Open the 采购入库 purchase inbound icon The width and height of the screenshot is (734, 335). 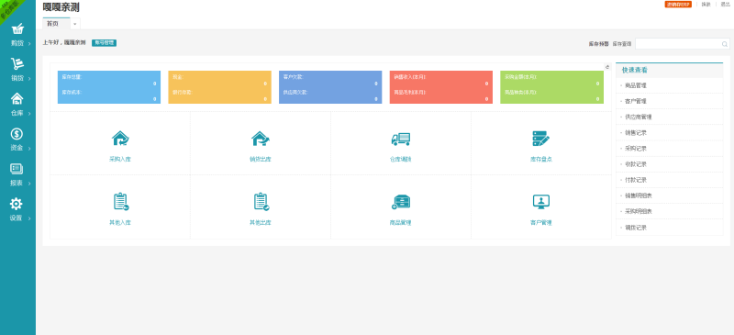coord(120,139)
